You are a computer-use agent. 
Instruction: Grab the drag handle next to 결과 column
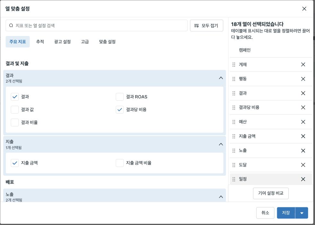pos(234,93)
